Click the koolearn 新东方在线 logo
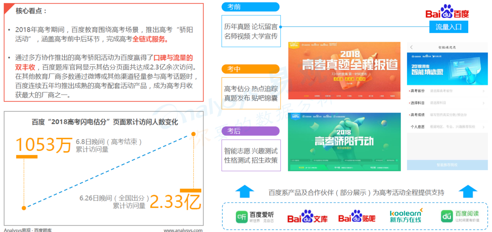 [406, 216]
